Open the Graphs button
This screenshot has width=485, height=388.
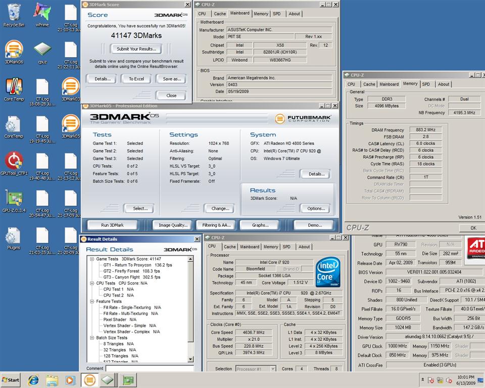[260, 225]
